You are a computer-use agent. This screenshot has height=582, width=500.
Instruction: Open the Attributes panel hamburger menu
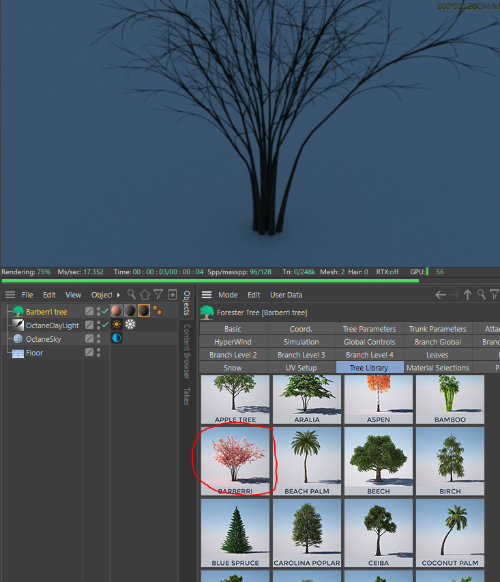(207, 295)
